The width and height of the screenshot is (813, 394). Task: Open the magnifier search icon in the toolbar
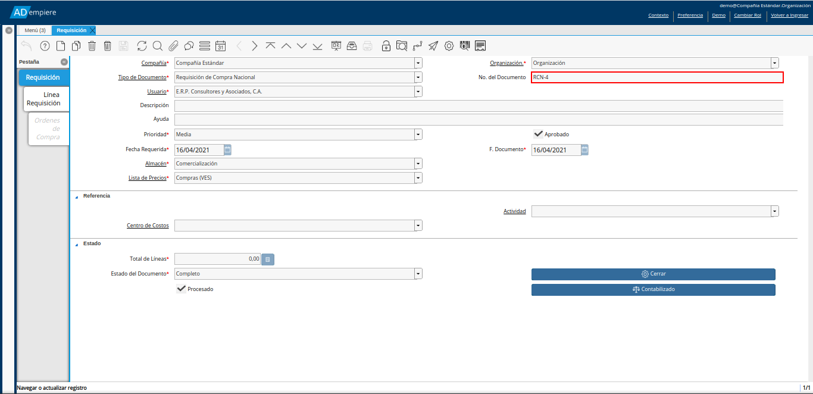coord(157,46)
